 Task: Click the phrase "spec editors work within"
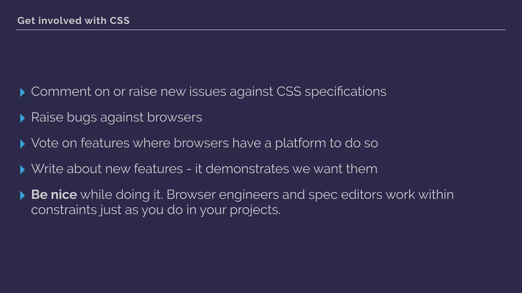pyautogui.click(x=381, y=195)
